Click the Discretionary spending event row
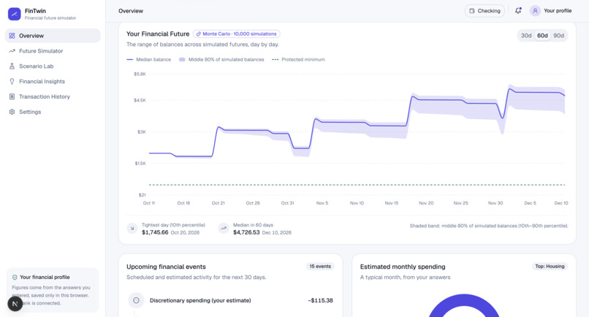The width and height of the screenshot is (589, 317). point(231,300)
